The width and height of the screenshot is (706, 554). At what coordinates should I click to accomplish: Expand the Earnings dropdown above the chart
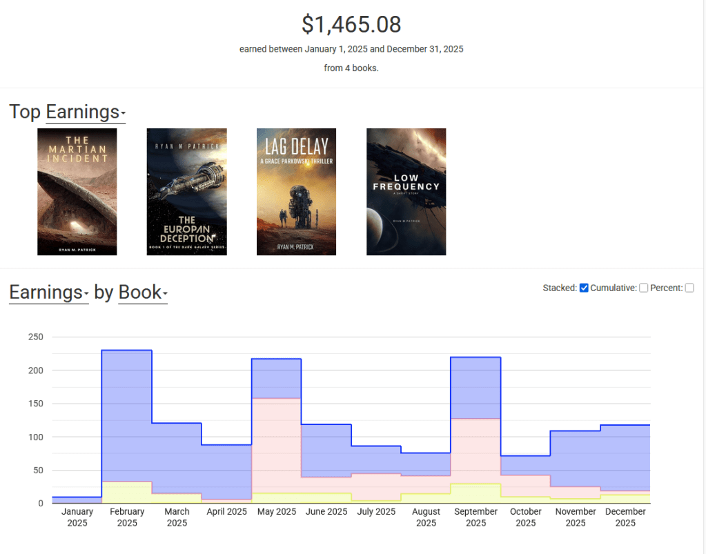pos(48,293)
